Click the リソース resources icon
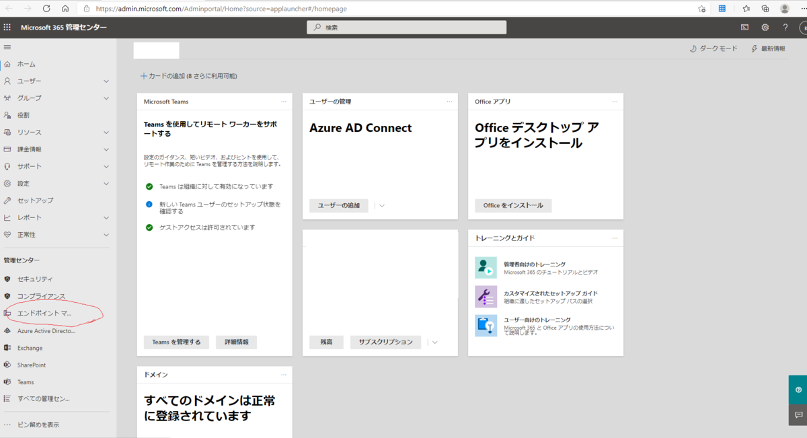The image size is (807, 438). pos(7,133)
